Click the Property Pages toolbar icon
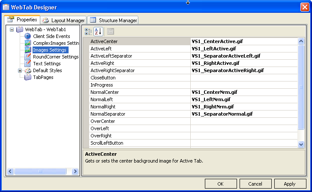Viewport: 312px width, 192px height. [110, 31]
